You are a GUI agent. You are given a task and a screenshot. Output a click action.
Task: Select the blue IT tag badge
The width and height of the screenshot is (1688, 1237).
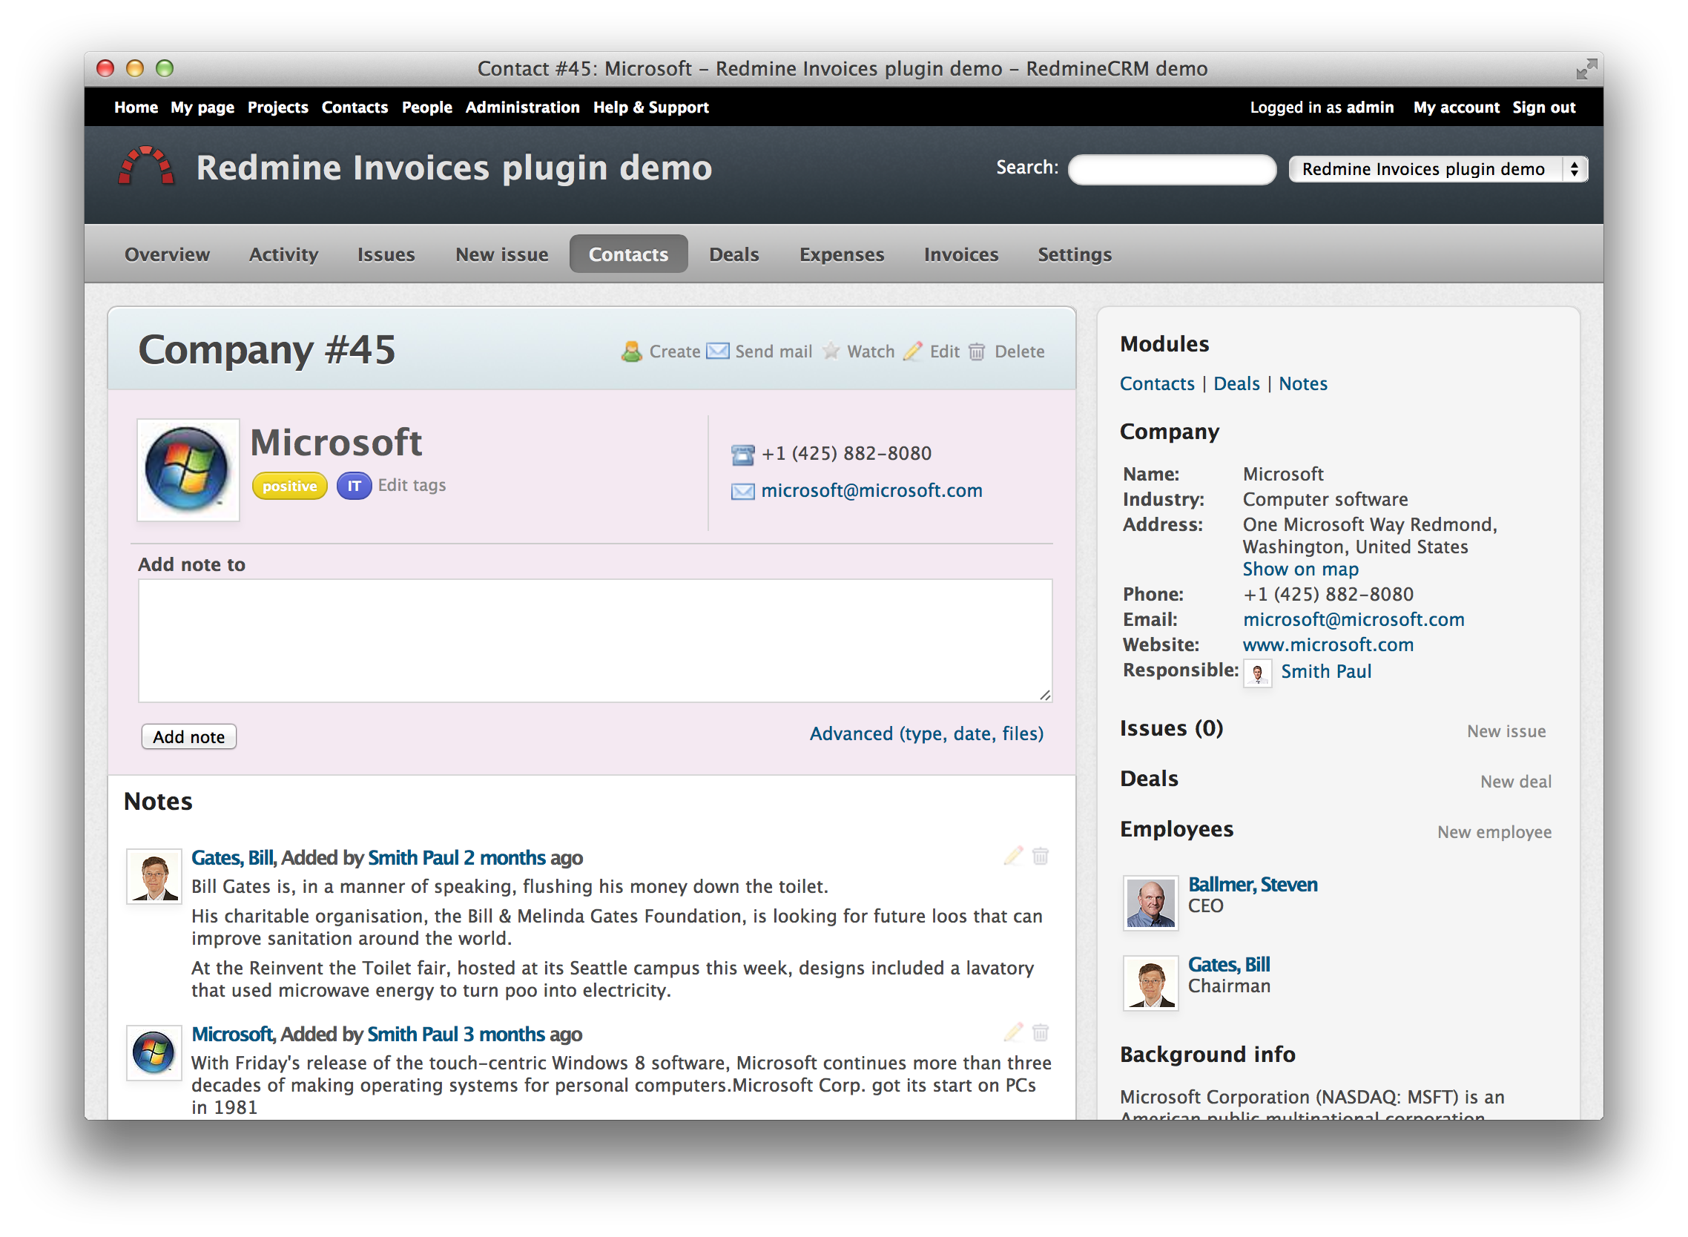coord(354,485)
